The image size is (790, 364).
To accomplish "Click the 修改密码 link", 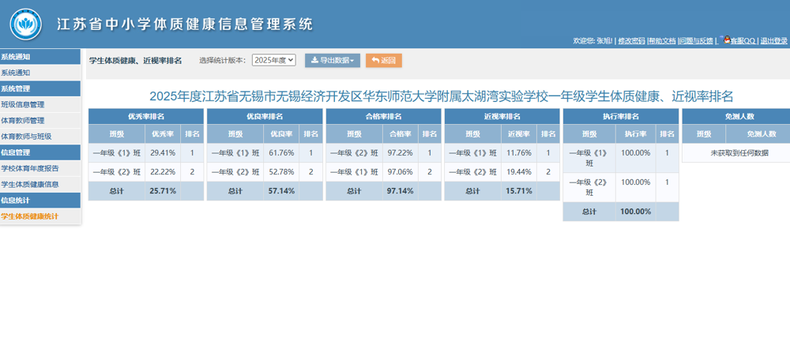I will pyautogui.click(x=631, y=41).
